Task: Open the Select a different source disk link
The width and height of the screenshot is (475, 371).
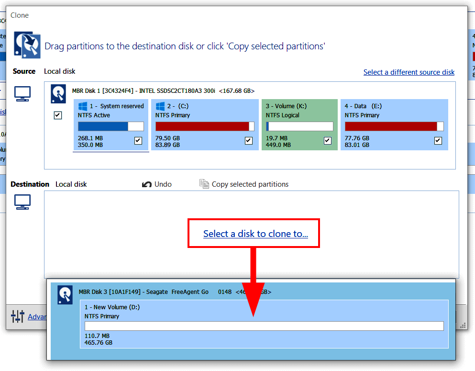Action: pyautogui.click(x=409, y=72)
